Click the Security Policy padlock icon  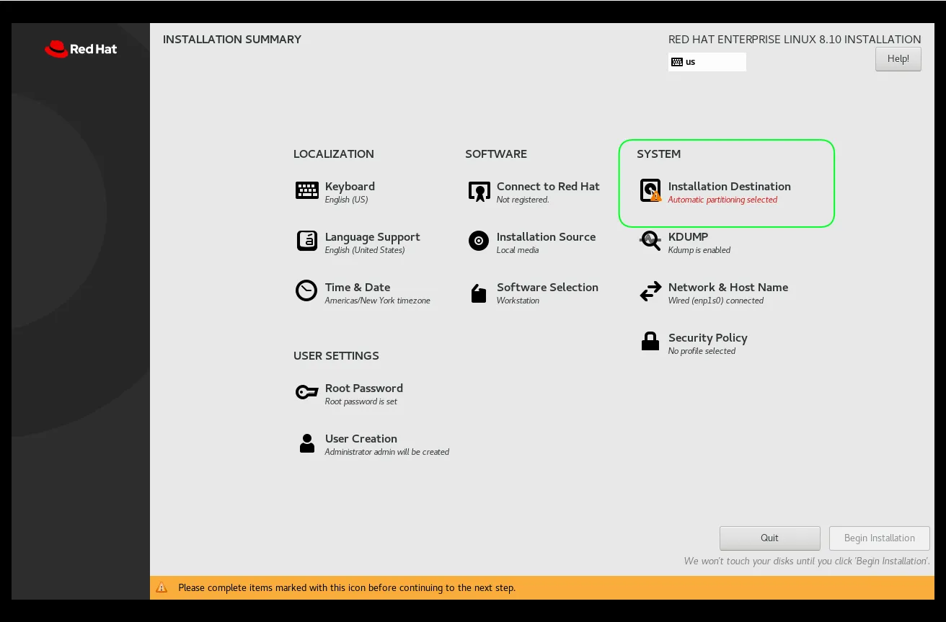650,341
